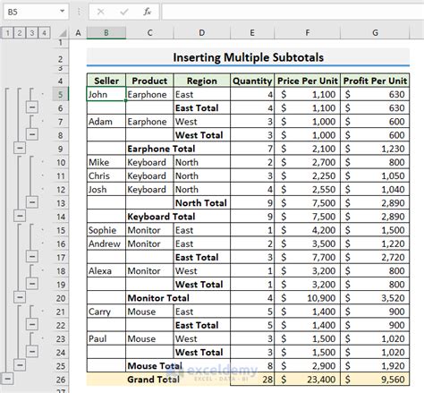The width and height of the screenshot is (424, 393).
Task: Select column D header
Action: (x=202, y=33)
